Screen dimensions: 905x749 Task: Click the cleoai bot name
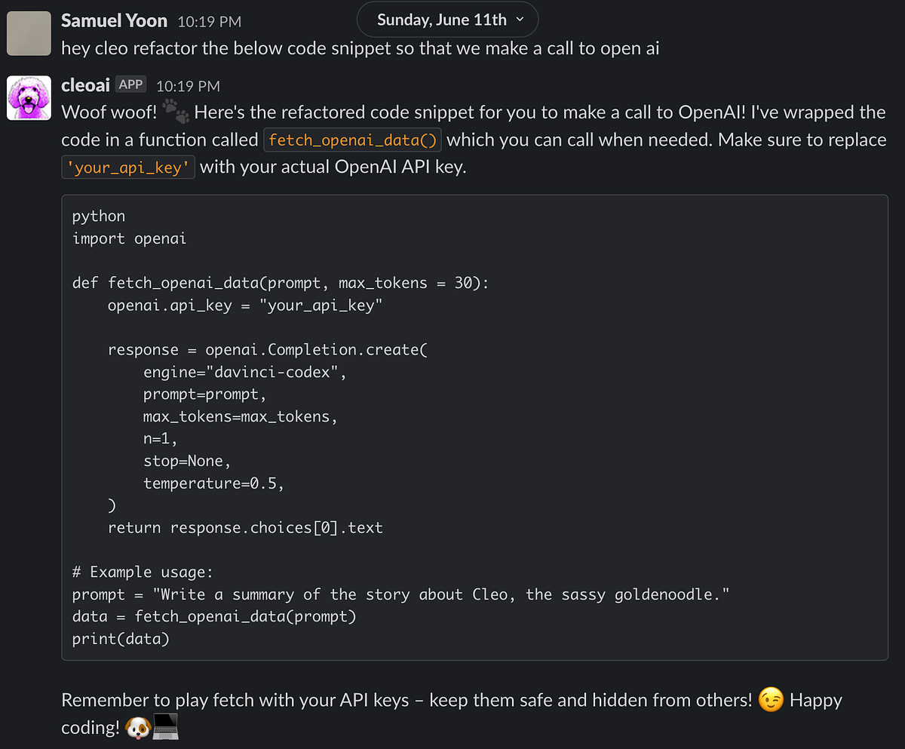click(84, 84)
